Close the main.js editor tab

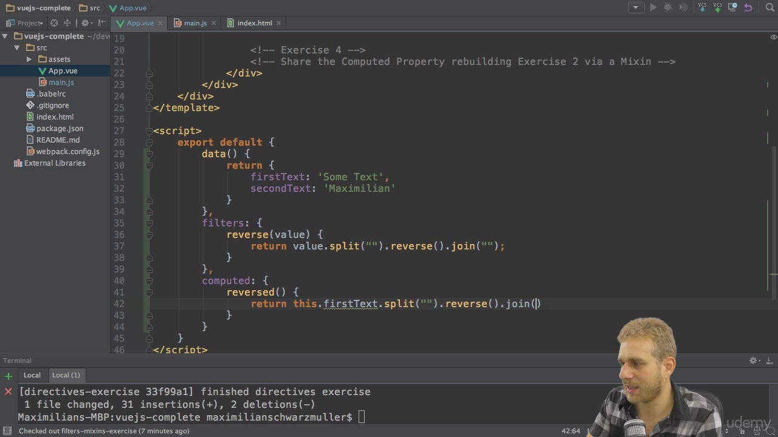tap(213, 23)
